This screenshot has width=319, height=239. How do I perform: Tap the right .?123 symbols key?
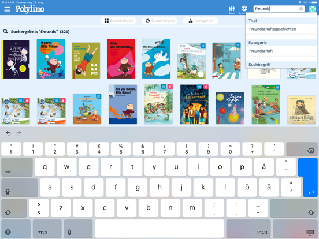click(x=248, y=229)
